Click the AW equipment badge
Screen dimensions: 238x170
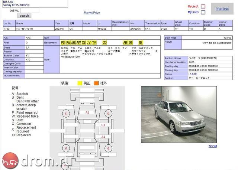[x=78, y=43]
